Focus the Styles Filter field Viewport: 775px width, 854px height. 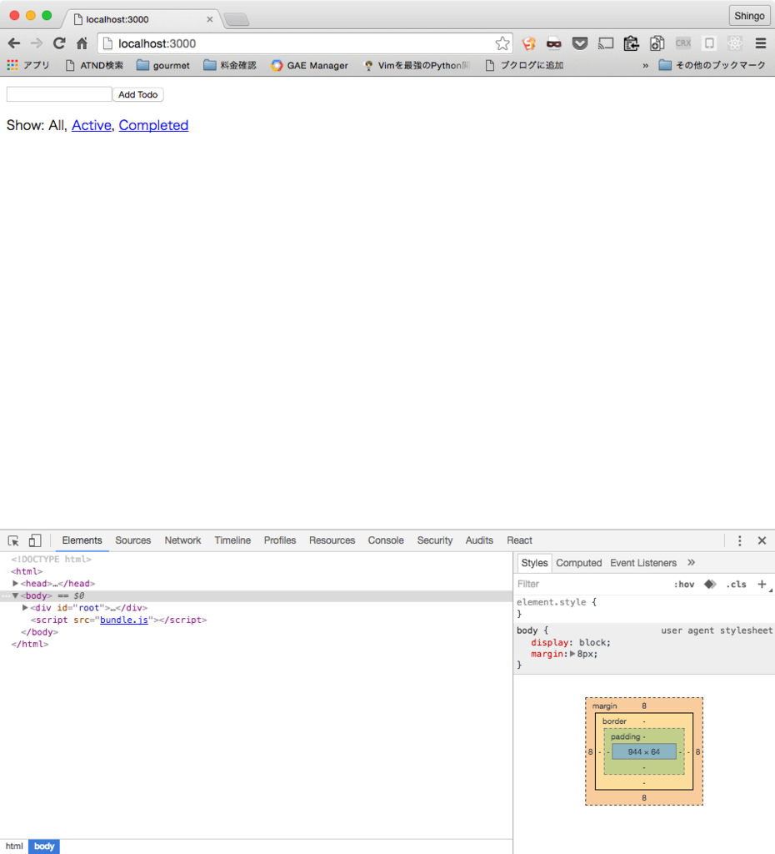click(x=591, y=585)
